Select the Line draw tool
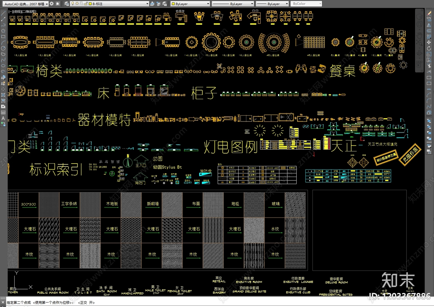 click(x=3, y=13)
